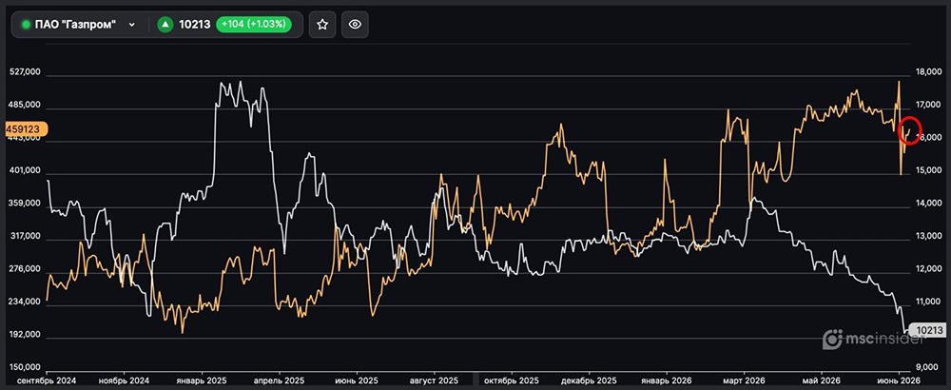This screenshot has height=390, width=951.
Task: Select ноябрь 2024 on the time axis
Action: coord(124,380)
